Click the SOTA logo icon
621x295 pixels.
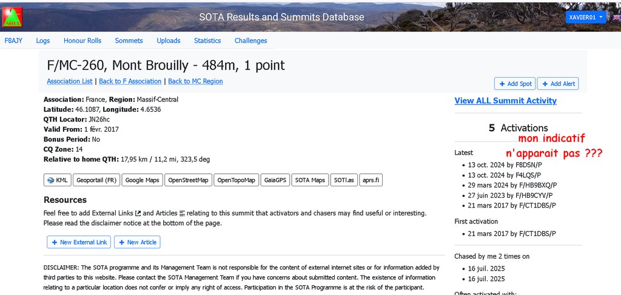pos(12,18)
